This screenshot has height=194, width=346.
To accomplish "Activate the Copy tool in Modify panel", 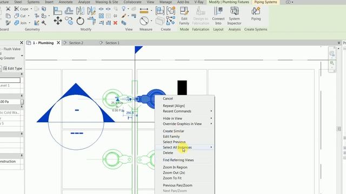I will click(69, 21).
